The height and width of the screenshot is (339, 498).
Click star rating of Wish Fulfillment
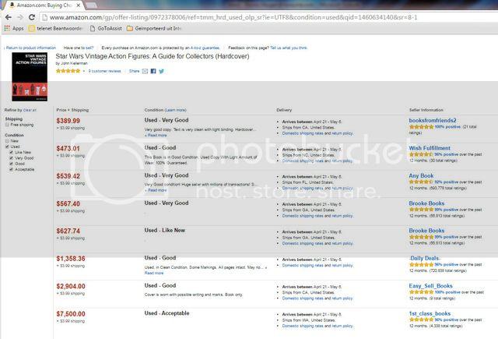(421, 154)
